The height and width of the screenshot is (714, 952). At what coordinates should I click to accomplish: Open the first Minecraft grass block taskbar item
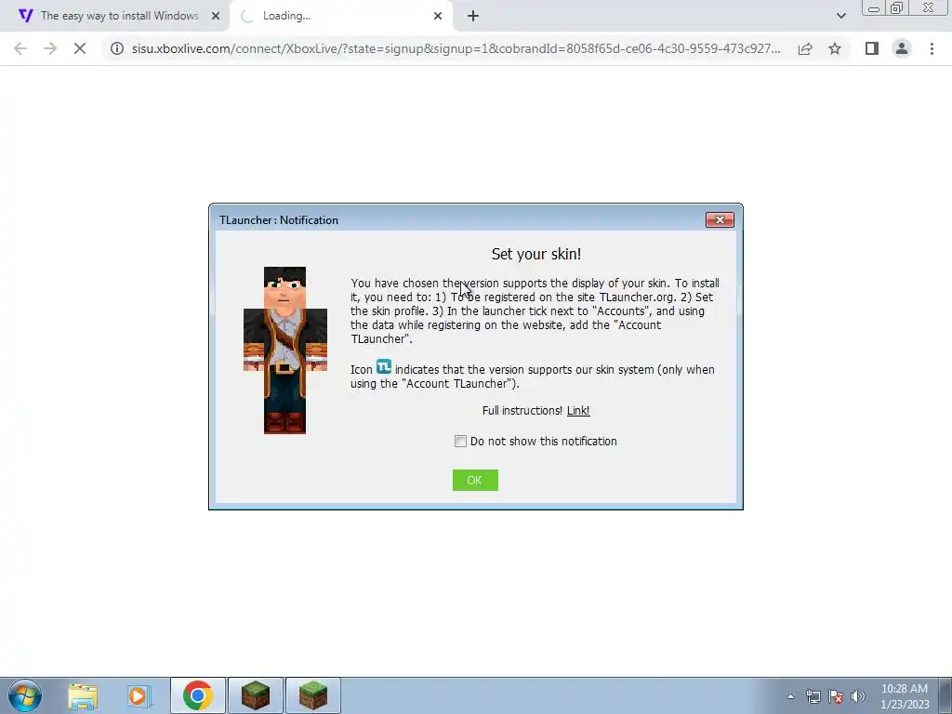click(256, 695)
